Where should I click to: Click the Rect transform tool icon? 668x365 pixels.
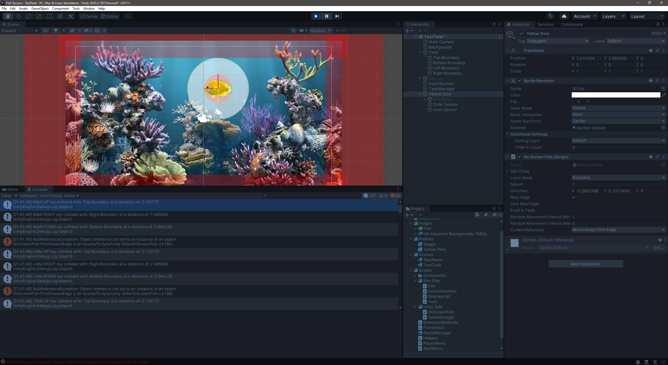point(49,16)
